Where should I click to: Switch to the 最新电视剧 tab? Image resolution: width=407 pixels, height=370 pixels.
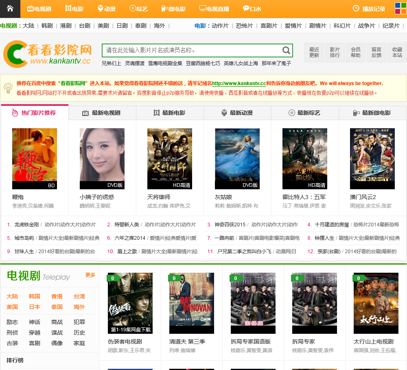tap(102, 113)
